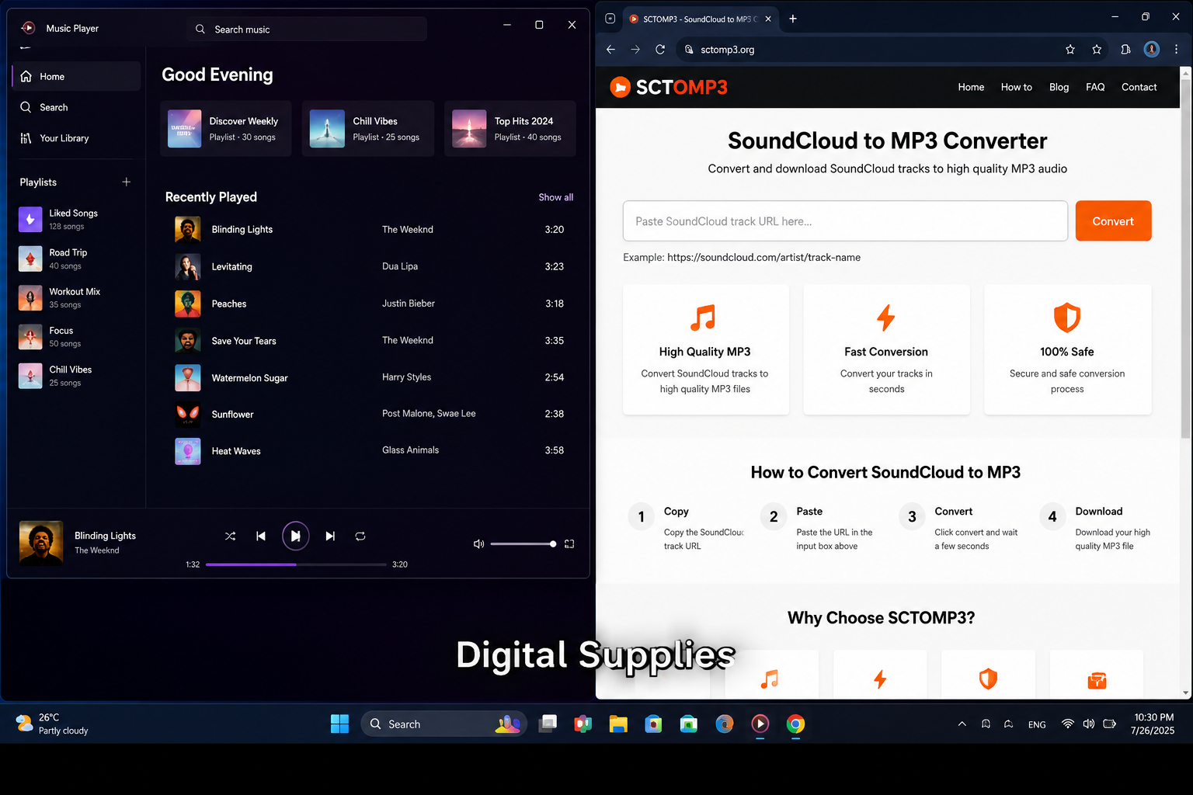
Task: Open How to in SCTOMP3 navigation
Action: point(1017,87)
